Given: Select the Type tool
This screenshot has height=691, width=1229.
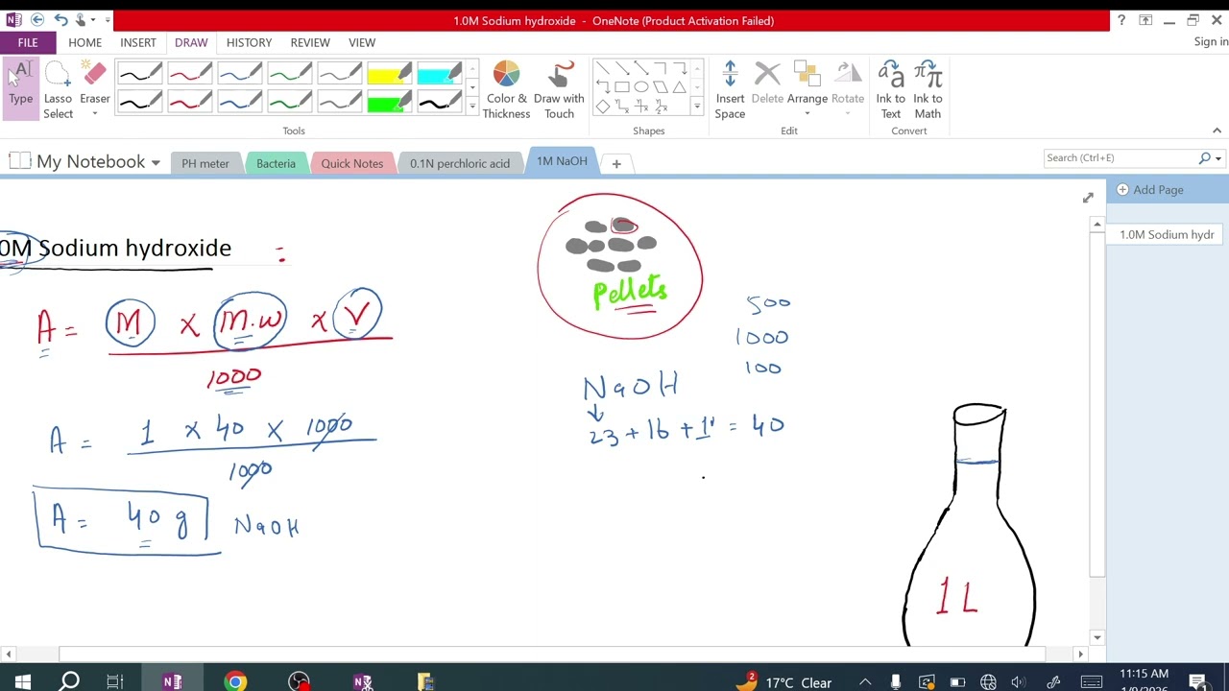Looking at the screenshot, I should click(20, 88).
